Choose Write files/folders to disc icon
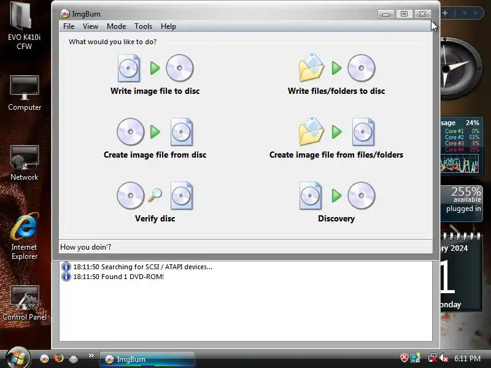This screenshot has height=368, width=491. tap(336, 68)
